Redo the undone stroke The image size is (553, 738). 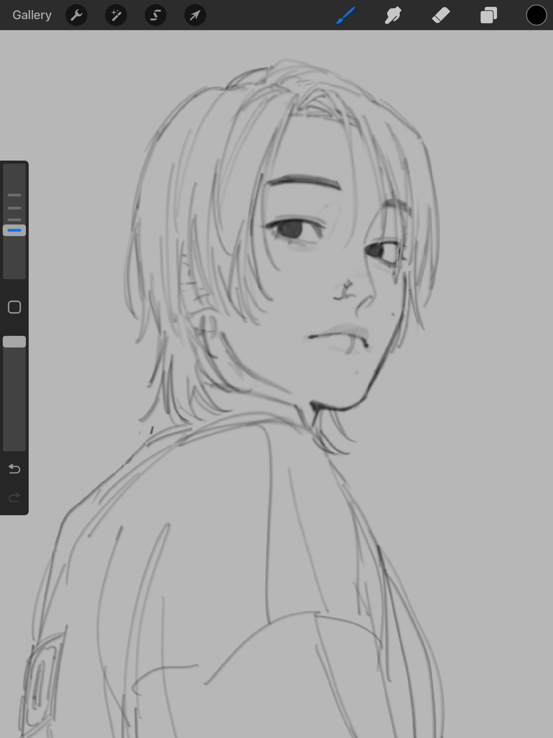[14, 498]
